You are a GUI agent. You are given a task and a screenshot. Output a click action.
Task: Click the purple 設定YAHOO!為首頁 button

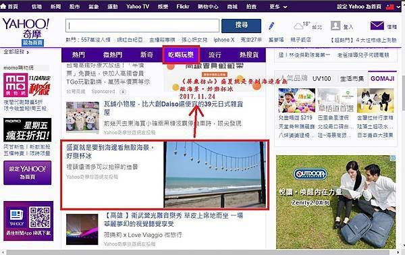[x=28, y=173]
